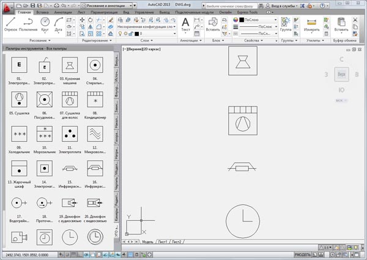
Task: Switch to the Вставка ribbon tab
Action: click(x=43, y=12)
